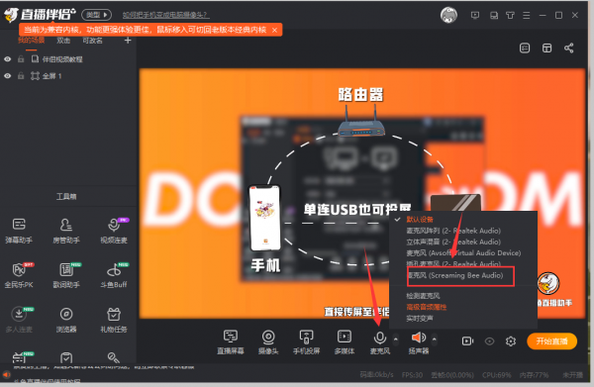This screenshot has width=594, height=387.
Task: Dismiss the orange kernel notice banner
Action: (274, 30)
